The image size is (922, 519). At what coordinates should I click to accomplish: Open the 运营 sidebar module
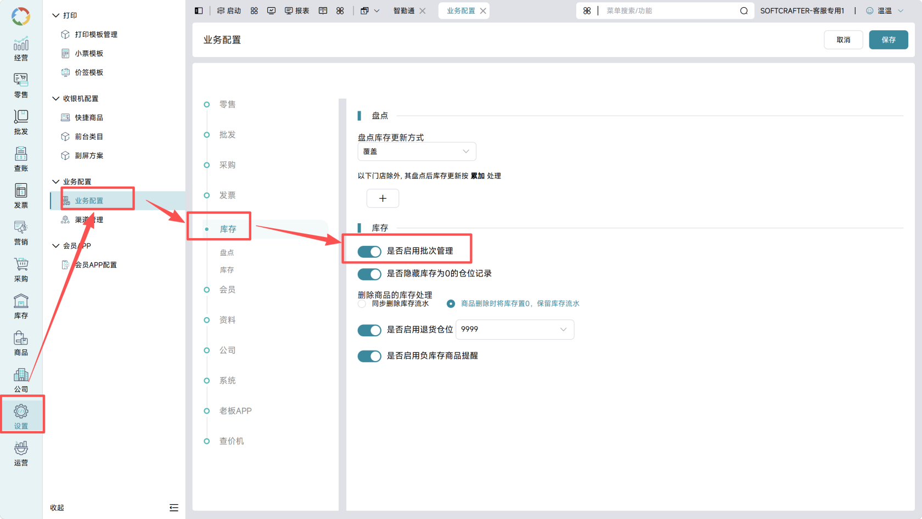[x=21, y=453]
